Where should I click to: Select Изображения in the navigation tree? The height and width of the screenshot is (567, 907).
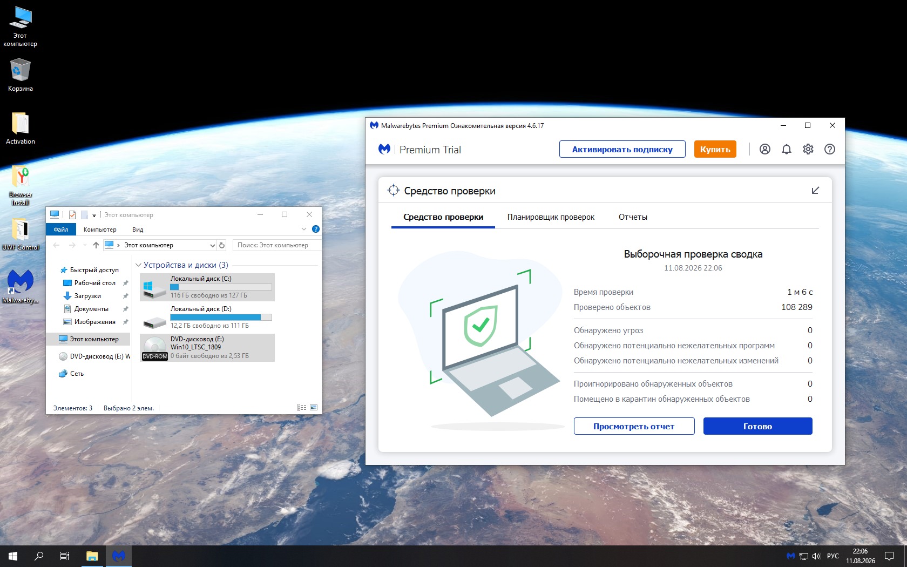click(x=95, y=322)
